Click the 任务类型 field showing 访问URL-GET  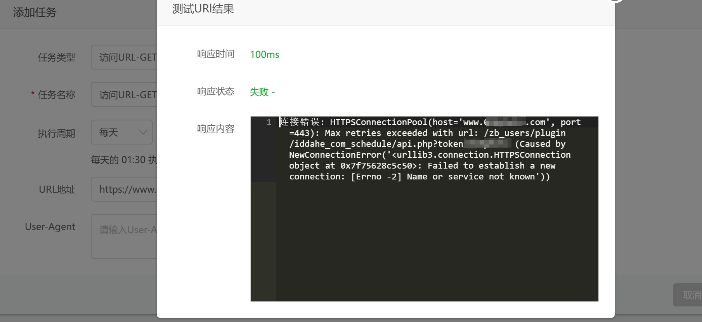pyautogui.click(x=124, y=57)
